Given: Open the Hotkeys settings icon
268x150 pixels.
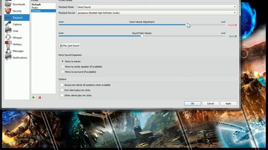Looking at the screenshot, I should [8, 44].
